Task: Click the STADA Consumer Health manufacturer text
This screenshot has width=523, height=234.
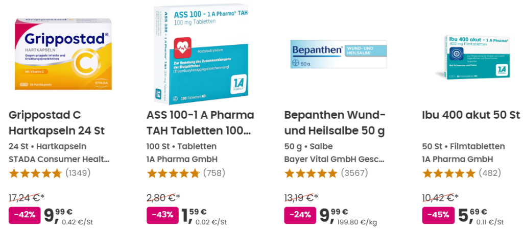Action: pos(59,159)
